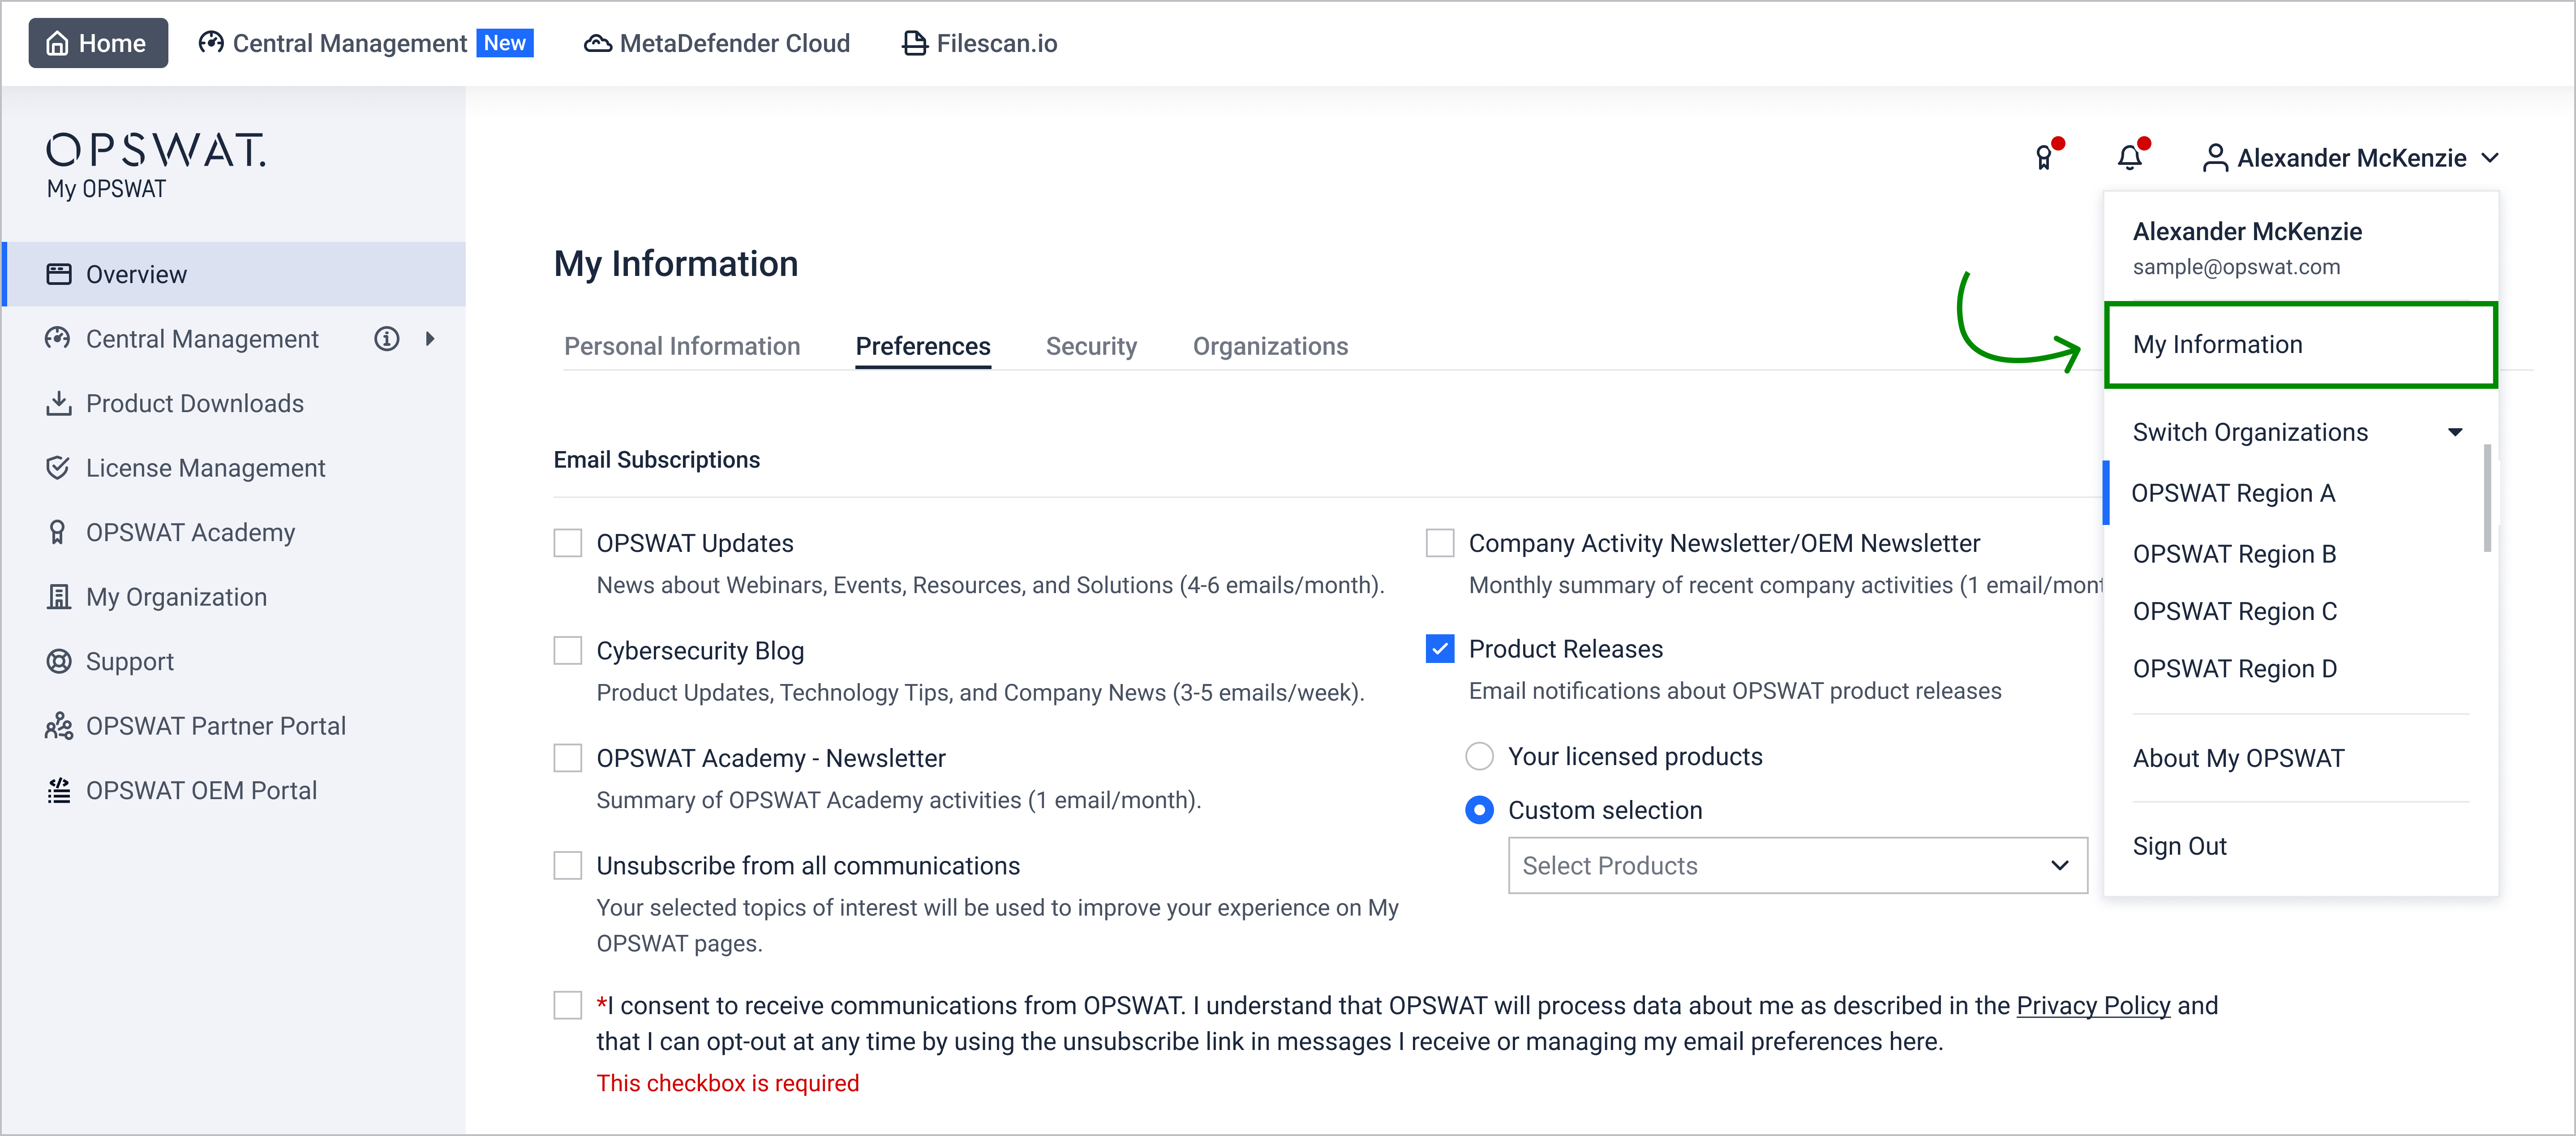Viewport: 2576px width, 1136px height.
Task: Click the Product Downloads download icon
Action: click(59, 403)
